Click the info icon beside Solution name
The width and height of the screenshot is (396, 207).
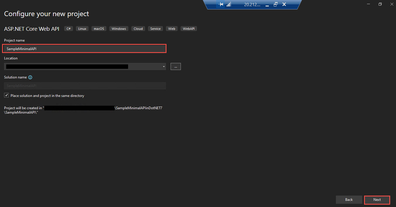(30, 77)
